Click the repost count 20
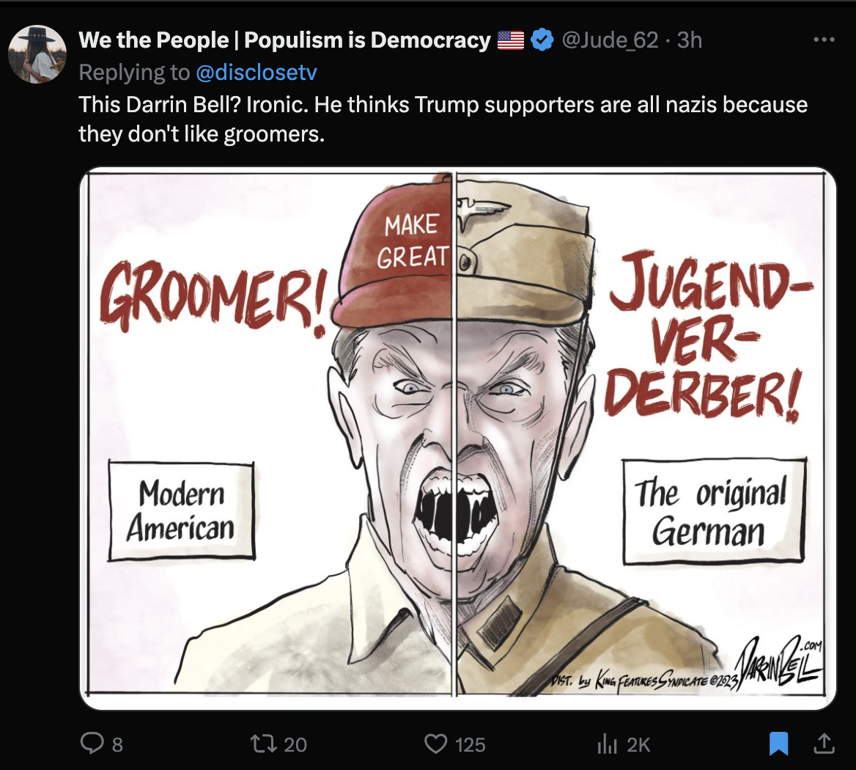Image resolution: width=856 pixels, height=770 pixels. click(x=295, y=744)
